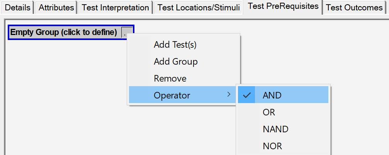Select the Test PreRequisites tab

tap(283, 7)
